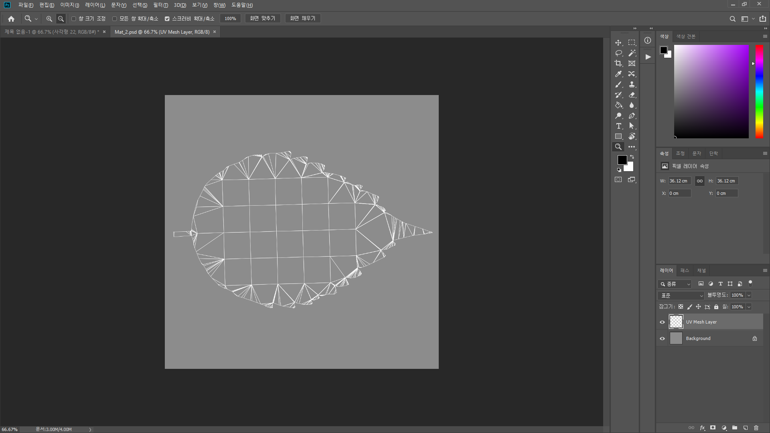Select the Horizontal Type tool

coord(618,126)
